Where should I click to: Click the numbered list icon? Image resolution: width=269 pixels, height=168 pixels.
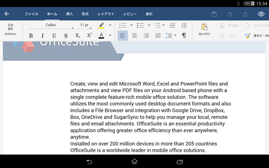coord(123,26)
